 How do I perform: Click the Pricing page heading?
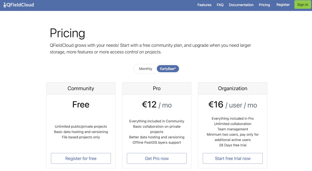[x=67, y=33]
